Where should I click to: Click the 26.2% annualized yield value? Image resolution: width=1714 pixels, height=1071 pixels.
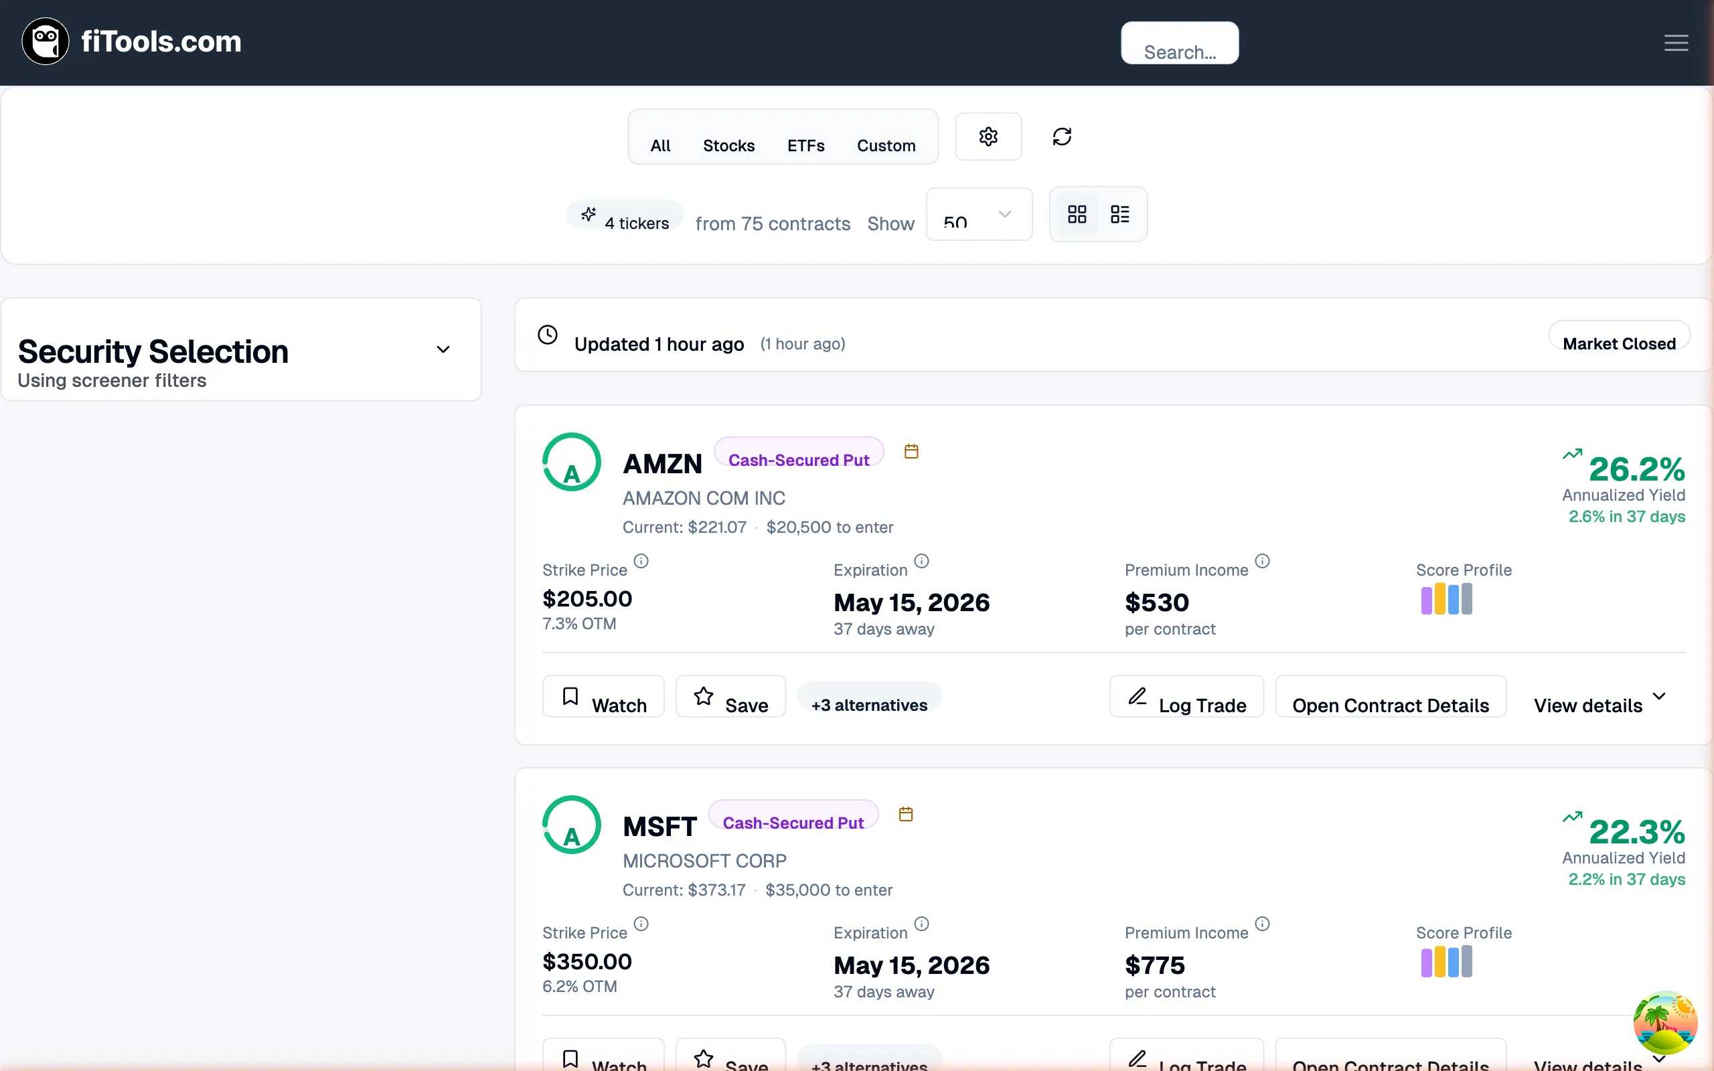tap(1637, 469)
